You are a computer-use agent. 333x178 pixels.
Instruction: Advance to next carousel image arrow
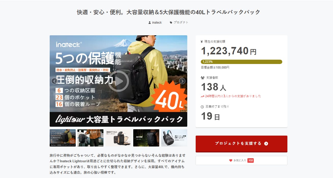[182, 81]
